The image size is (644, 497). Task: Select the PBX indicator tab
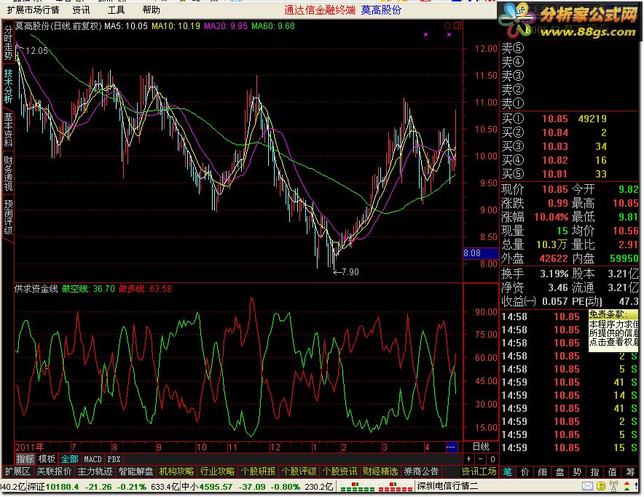(114, 459)
